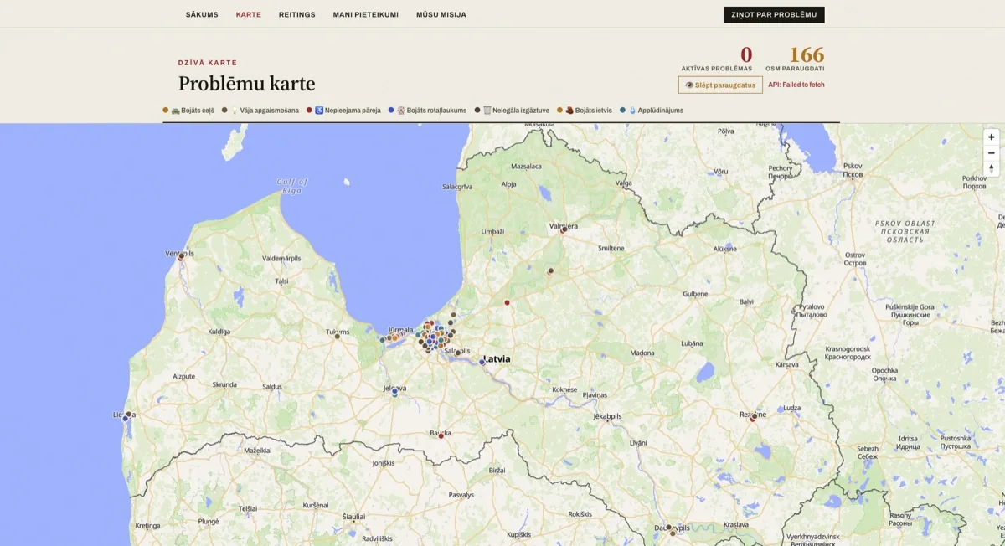Viewport: 1005px width, 546px height.
Task: Open the Reitings page
Action: [x=297, y=14]
